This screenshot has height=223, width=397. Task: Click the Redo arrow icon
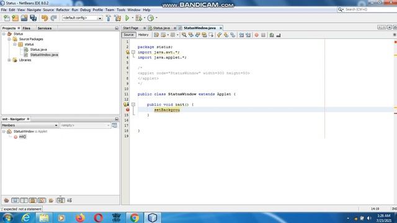click(53, 18)
